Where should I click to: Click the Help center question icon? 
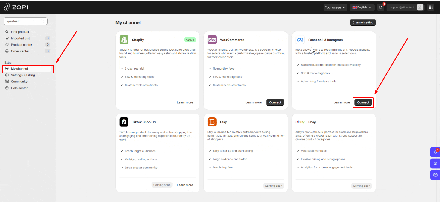coord(7,88)
